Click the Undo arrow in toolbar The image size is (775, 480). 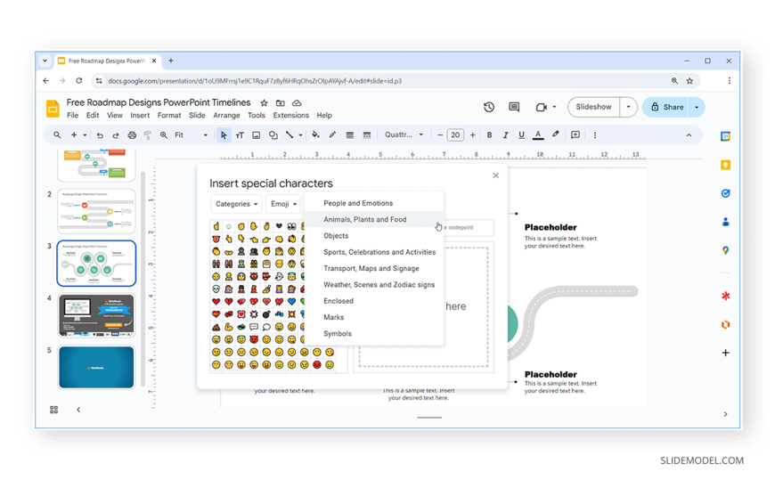(100, 135)
